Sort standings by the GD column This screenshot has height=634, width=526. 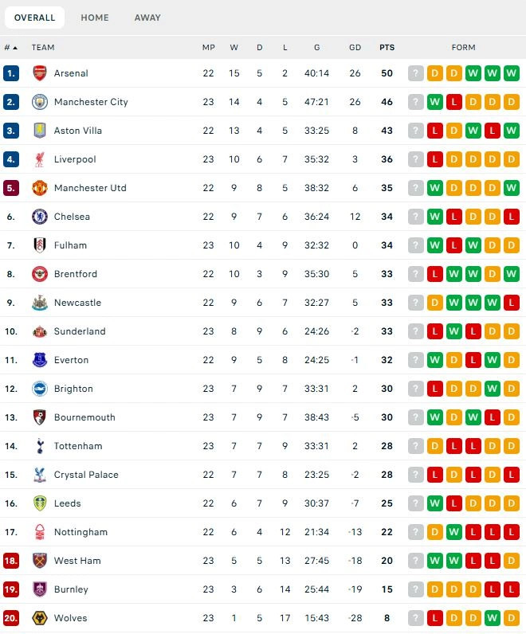click(355, 48)
